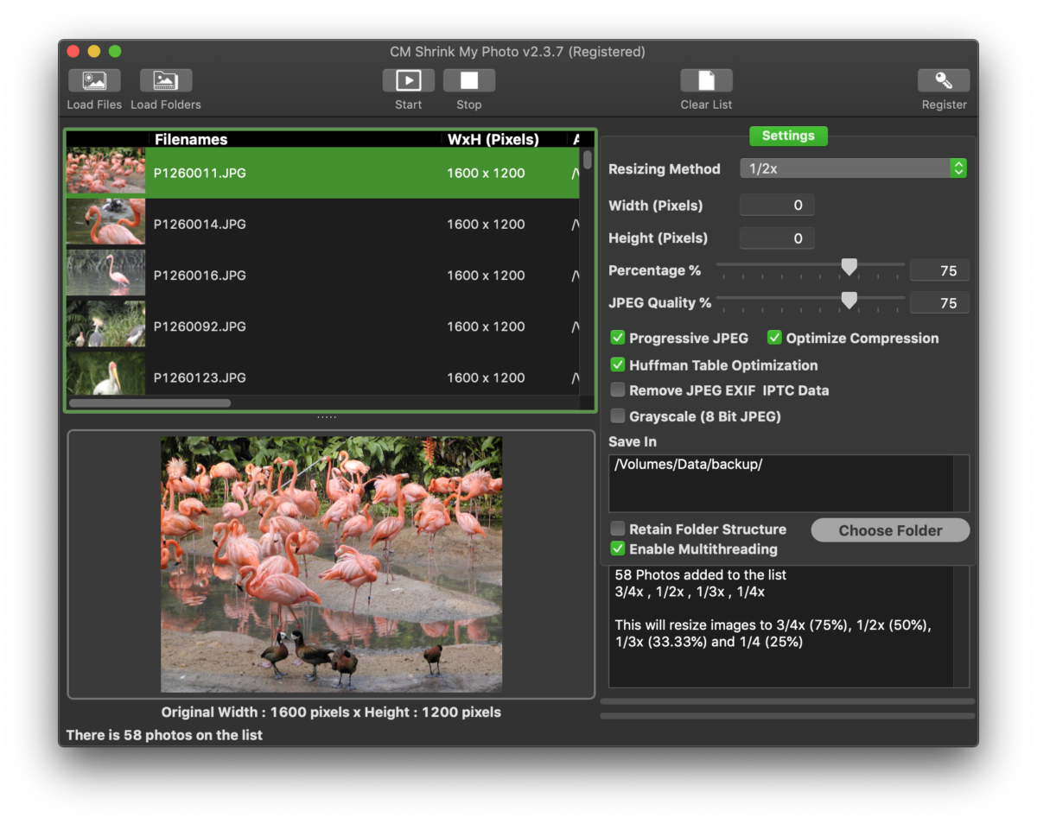Click the Filenames column header
This screenshot has height=824, width=1037.
click(191, 139)
